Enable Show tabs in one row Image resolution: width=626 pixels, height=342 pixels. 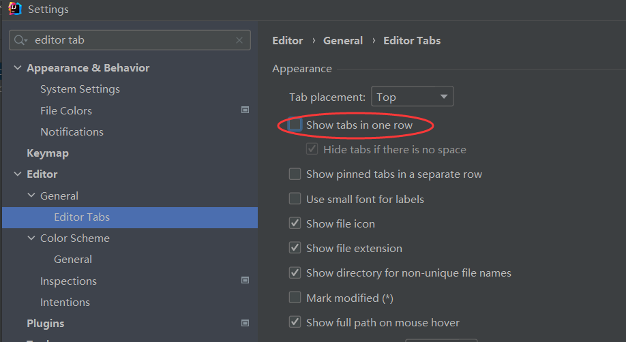tap(295, 125)
